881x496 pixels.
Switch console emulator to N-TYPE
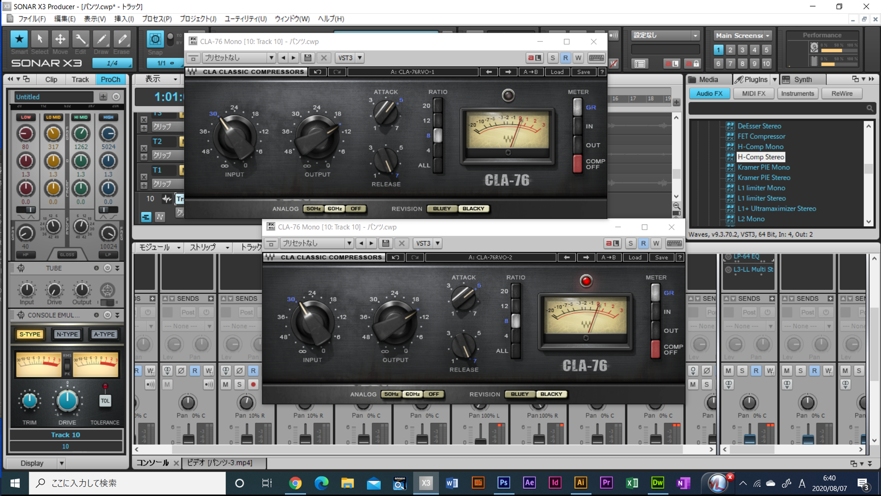click(67, 334)
